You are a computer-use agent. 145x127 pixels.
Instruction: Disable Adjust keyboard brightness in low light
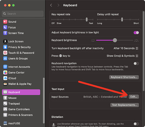point(136,33)
